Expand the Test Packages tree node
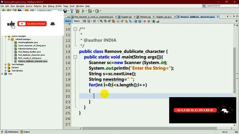Viewport: 239px width, 134px height. click(6, 64)
